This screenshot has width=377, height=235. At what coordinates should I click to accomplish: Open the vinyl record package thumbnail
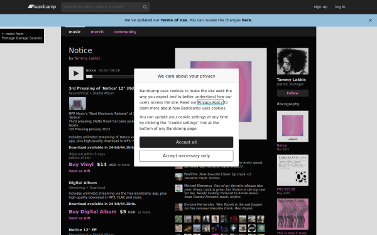[x=77, y=103]
